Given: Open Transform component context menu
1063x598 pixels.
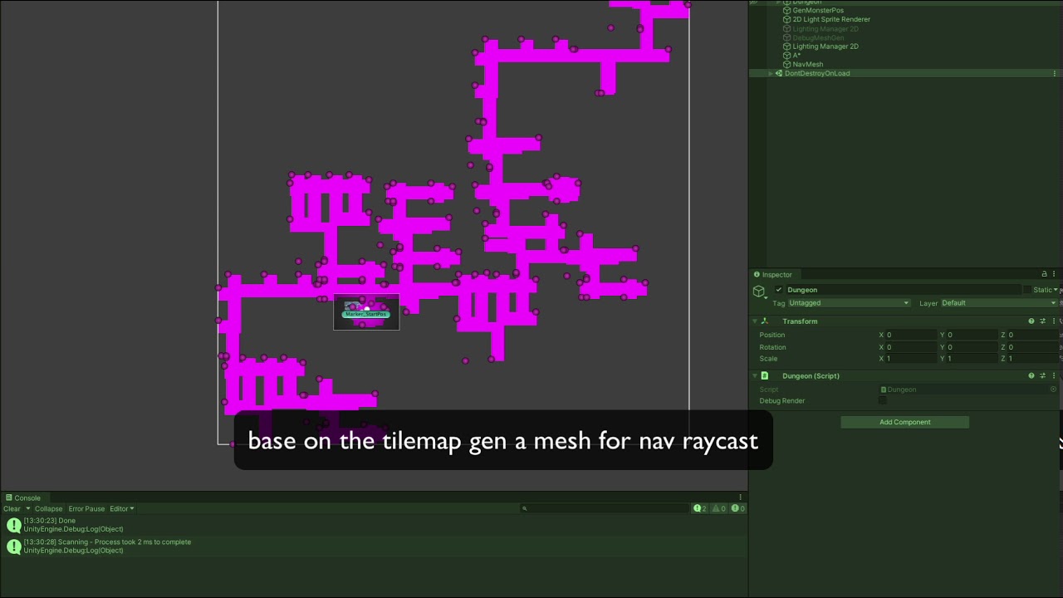Looking at the screenshot, I should [1054, 321].
